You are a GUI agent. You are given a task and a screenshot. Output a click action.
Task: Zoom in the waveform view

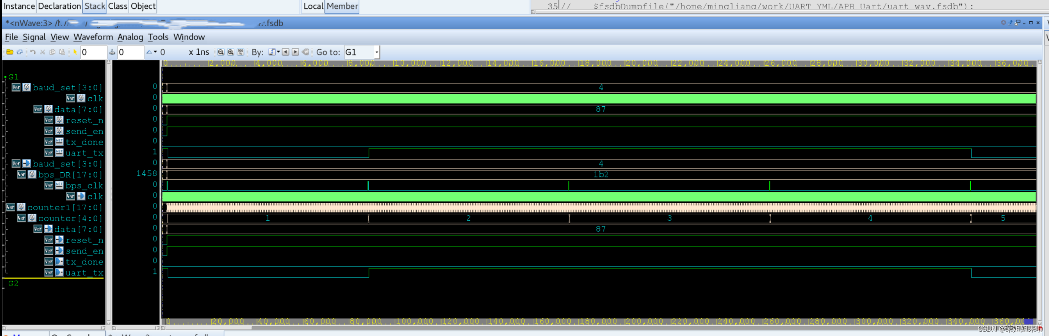click(231, 52)
